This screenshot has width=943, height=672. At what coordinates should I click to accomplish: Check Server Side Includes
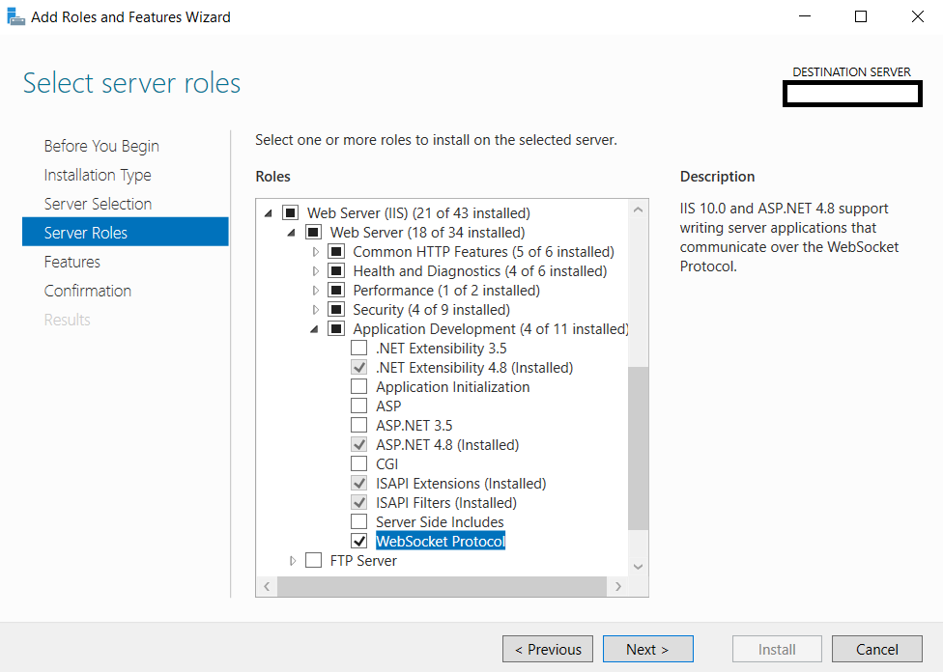click(x=359, y=521)
